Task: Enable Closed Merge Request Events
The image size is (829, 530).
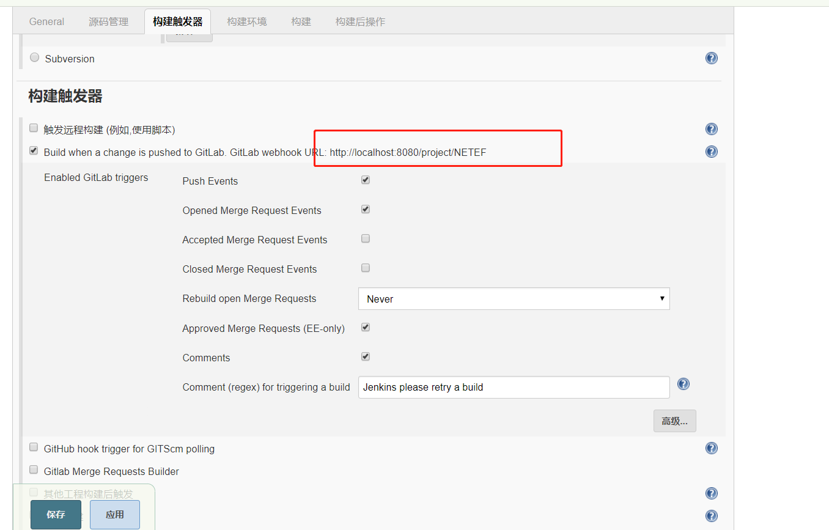Action: tap(366, 268)
